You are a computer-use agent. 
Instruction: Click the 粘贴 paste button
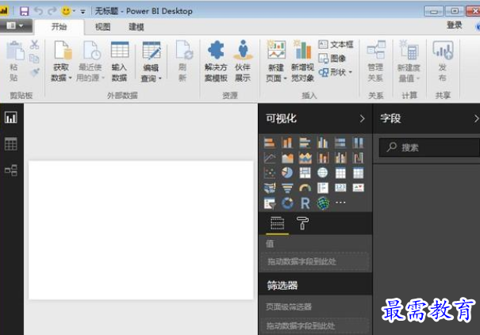(15, 61)
